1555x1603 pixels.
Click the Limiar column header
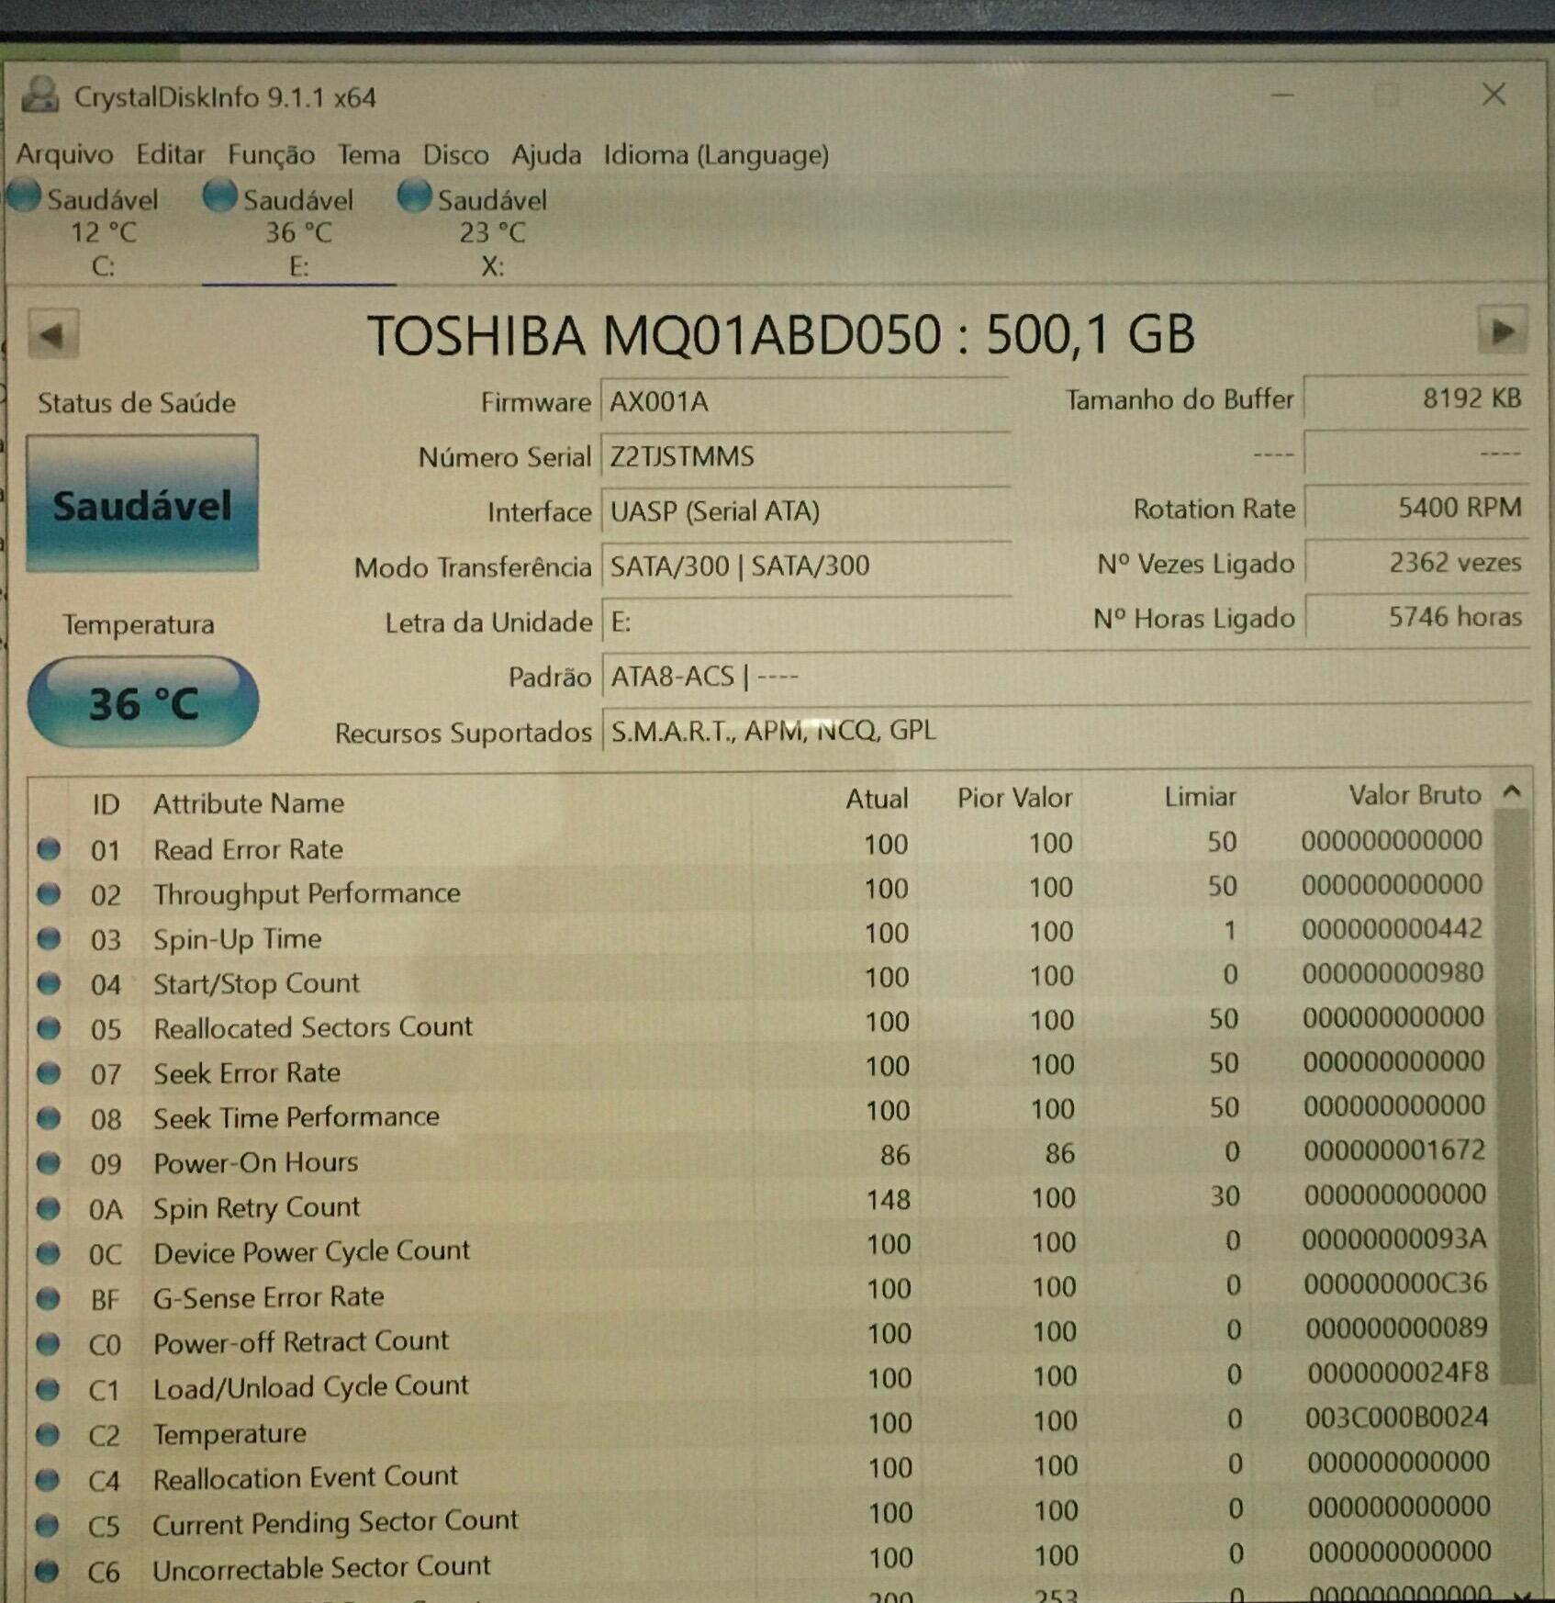[x=1200, y=797]
